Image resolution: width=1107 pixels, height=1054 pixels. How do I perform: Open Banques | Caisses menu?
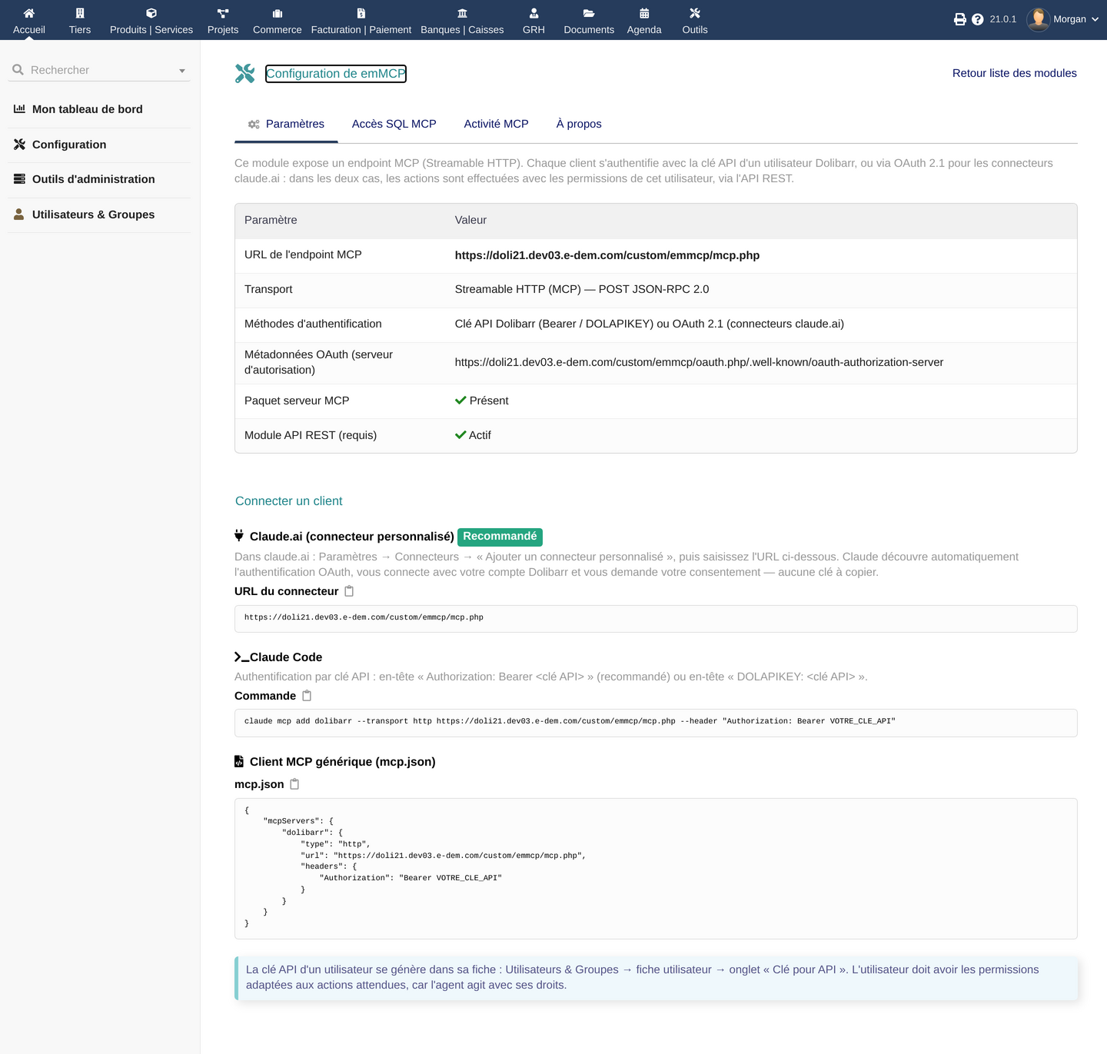(462, 21)
